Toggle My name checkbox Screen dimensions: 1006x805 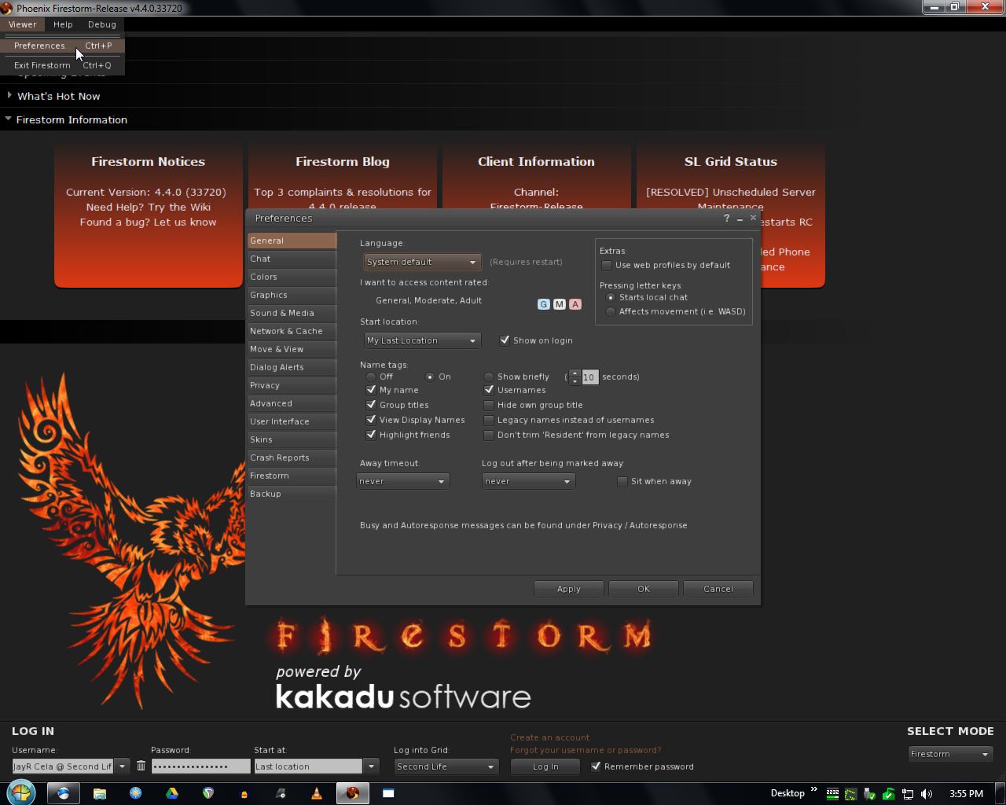pyautogui.click(x=371, y=390)
